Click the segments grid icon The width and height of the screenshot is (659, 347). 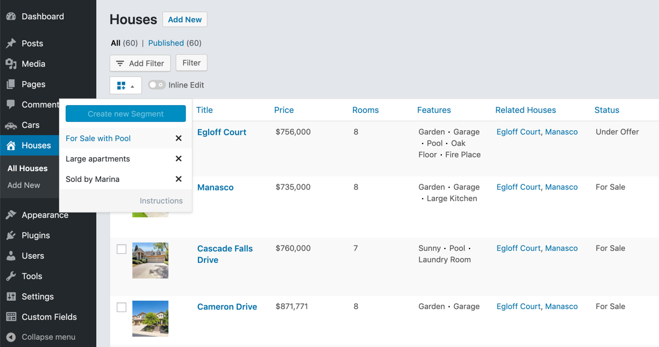point(121,86)
